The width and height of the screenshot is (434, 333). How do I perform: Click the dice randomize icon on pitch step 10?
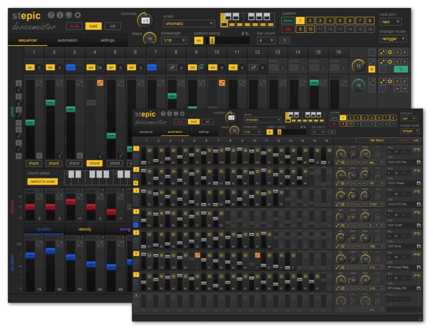click(222, 83)
